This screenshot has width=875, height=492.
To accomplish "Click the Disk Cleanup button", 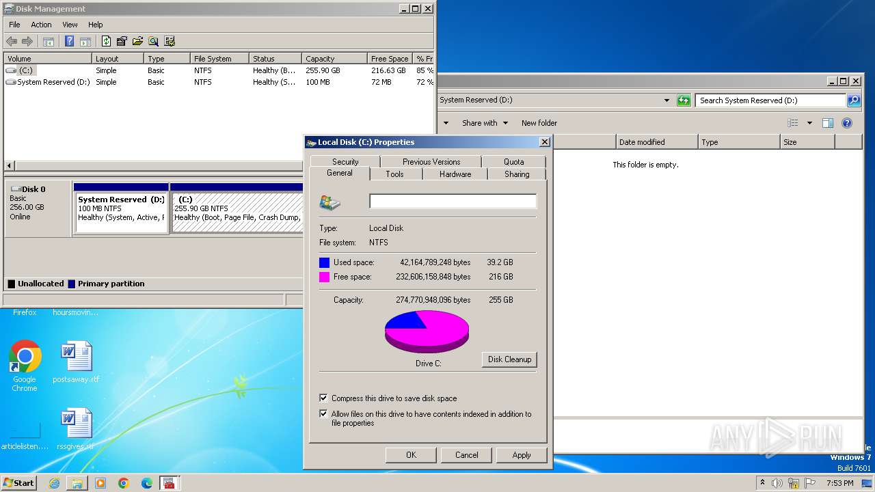I will 509,359.
